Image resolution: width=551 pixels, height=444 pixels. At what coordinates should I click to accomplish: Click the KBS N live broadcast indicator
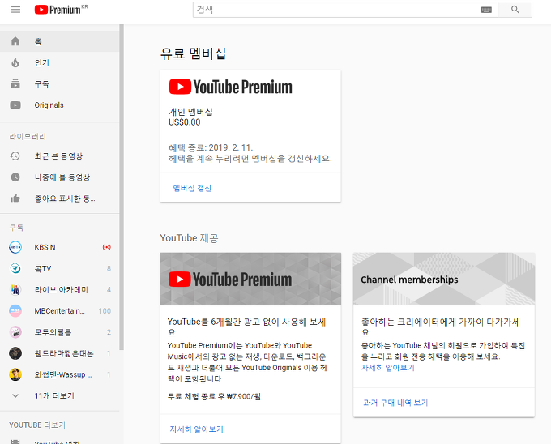[106, 247]
